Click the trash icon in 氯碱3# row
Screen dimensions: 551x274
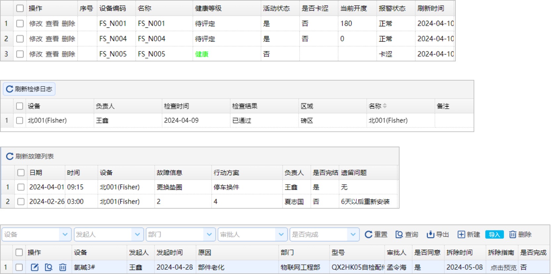coord(63,267)
